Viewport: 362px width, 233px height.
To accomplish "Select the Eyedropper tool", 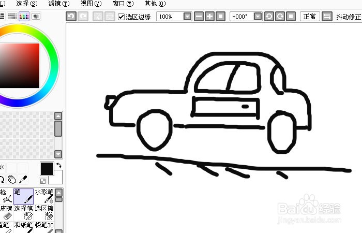I will (x=23, y=180).
